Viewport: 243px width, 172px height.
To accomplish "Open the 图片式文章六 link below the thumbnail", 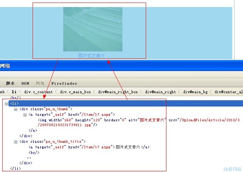I will (91, 55).
